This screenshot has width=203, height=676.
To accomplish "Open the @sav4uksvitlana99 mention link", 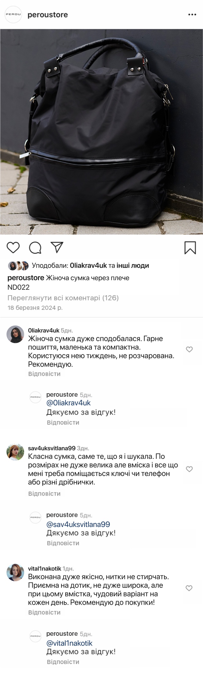I will pos(78,524).
